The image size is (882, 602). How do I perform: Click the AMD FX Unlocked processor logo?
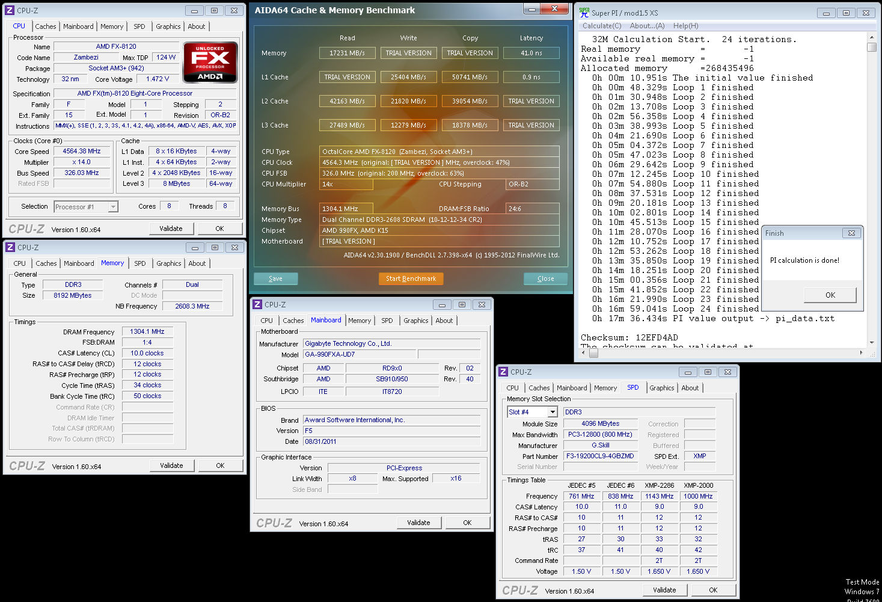(210, 63)
